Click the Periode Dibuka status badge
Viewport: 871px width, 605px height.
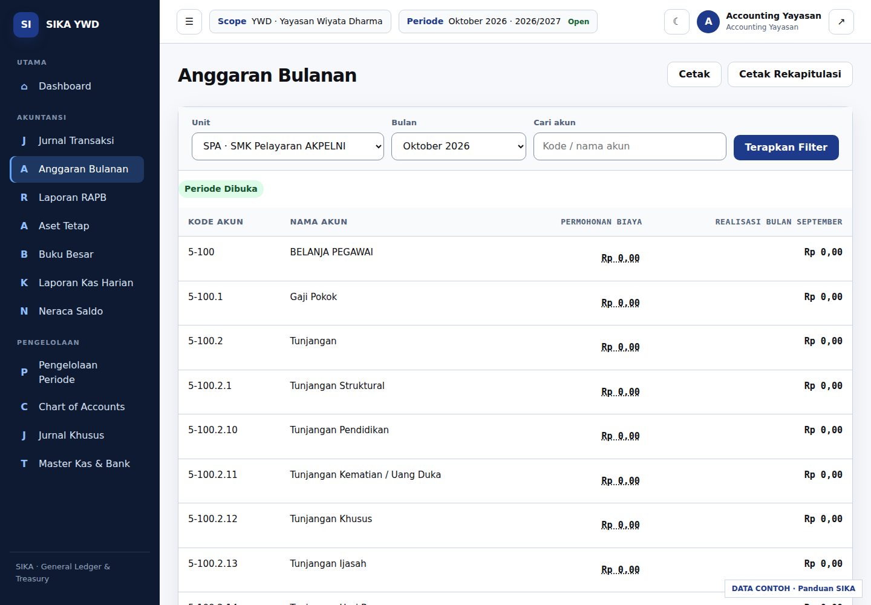tap(221, 189)
